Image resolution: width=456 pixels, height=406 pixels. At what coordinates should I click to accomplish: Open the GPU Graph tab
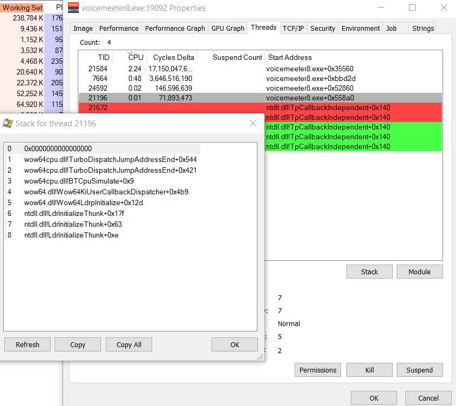[227, 28]
